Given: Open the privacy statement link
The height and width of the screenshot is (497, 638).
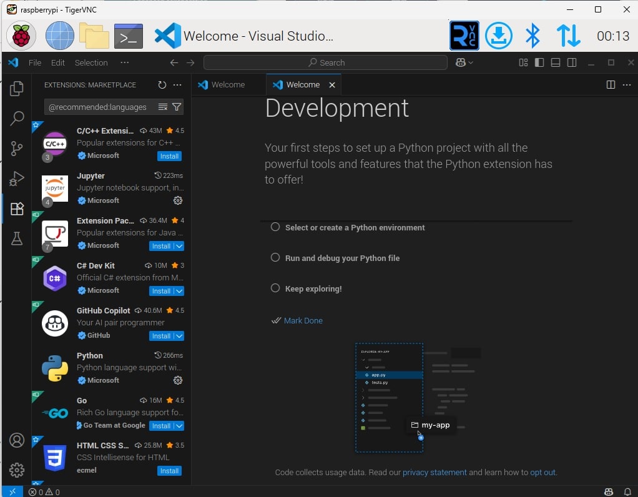Looking at the screenshot, I should coord(434,472).
